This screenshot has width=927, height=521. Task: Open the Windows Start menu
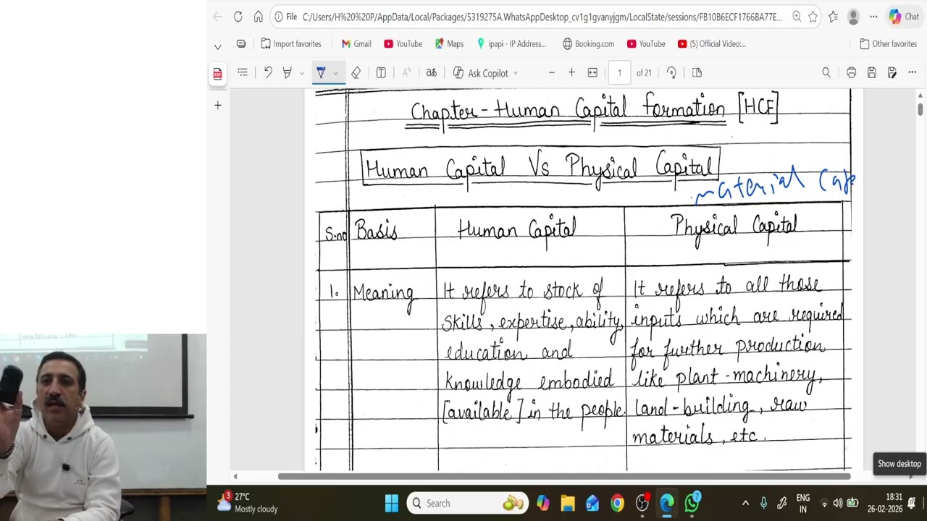tap(392, 503)
